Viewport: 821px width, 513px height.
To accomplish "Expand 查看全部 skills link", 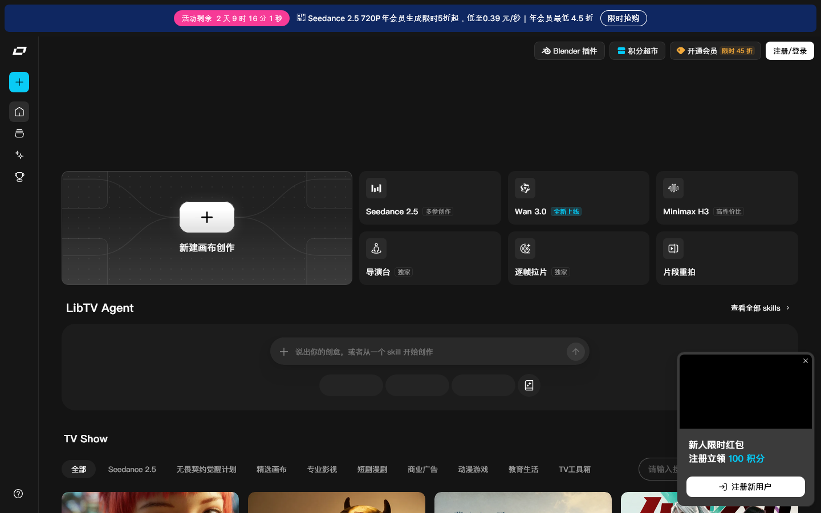I will 760,308.
